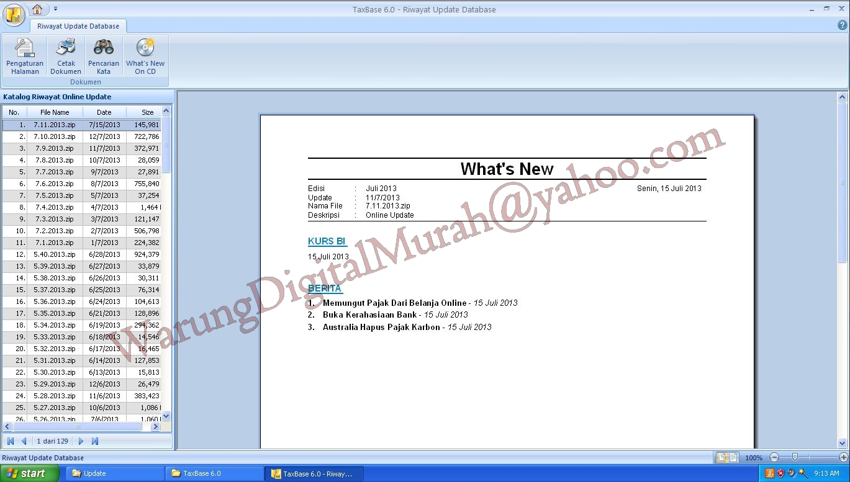Click catalog list horizontal scroll right arrow
Image resolution: width=850 pixels, height=482 pixels.
(155, 427)
